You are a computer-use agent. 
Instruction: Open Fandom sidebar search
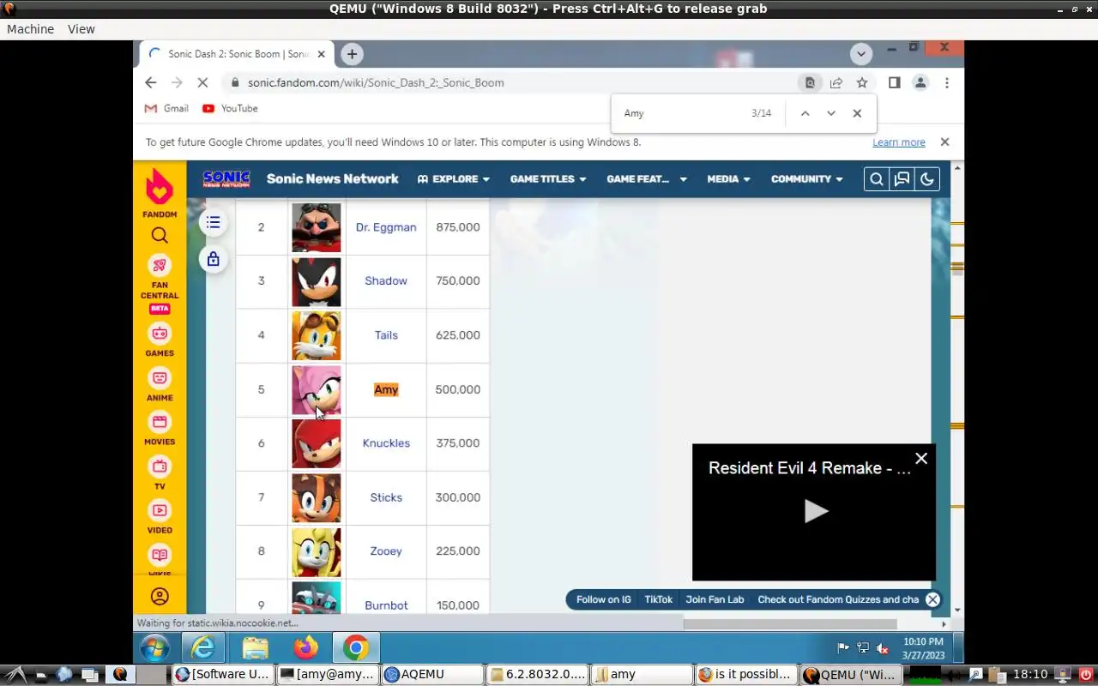(x=160, y=235)
